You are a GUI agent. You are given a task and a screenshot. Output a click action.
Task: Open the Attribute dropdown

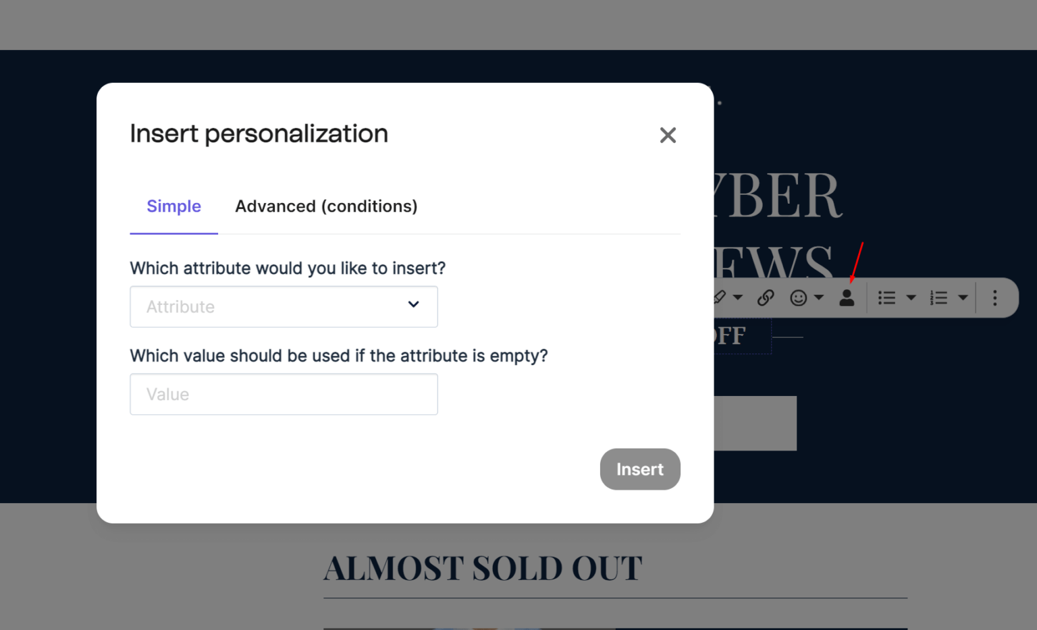coord(413,304)
